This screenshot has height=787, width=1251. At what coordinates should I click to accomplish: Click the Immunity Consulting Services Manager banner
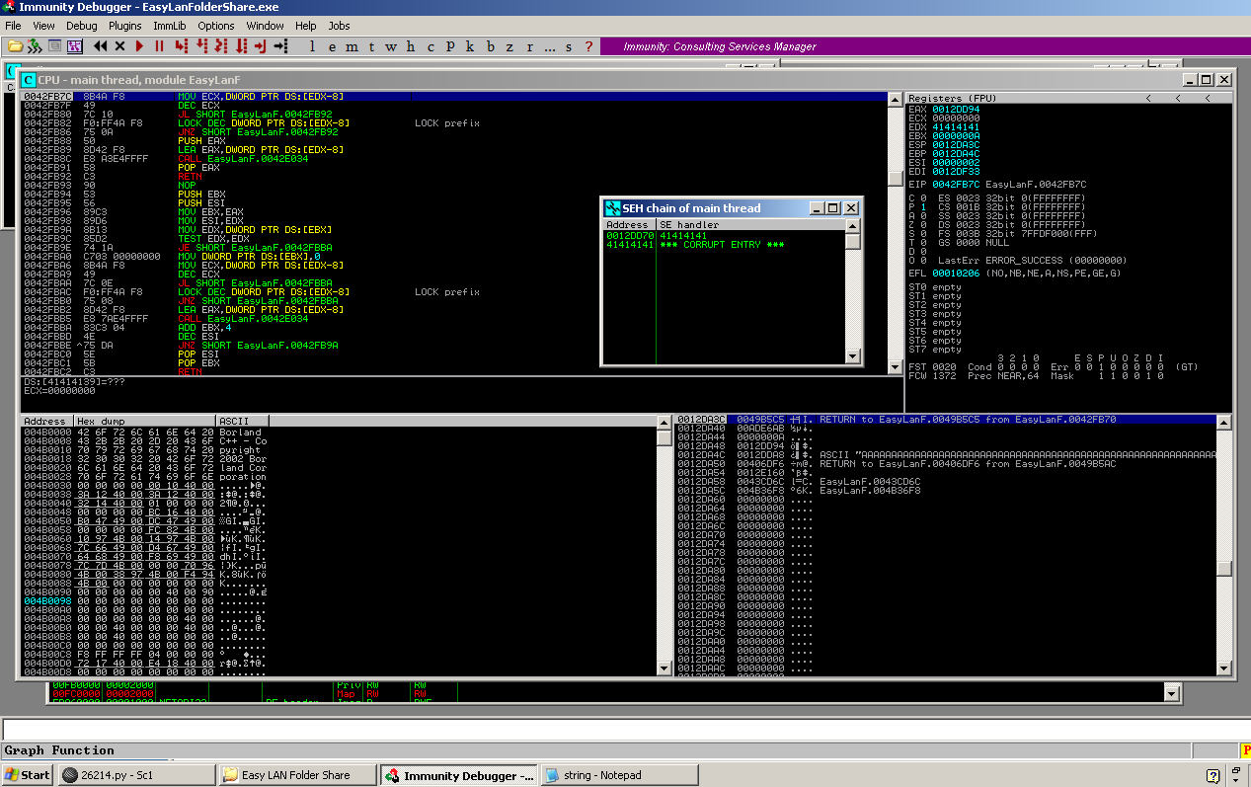720,46
